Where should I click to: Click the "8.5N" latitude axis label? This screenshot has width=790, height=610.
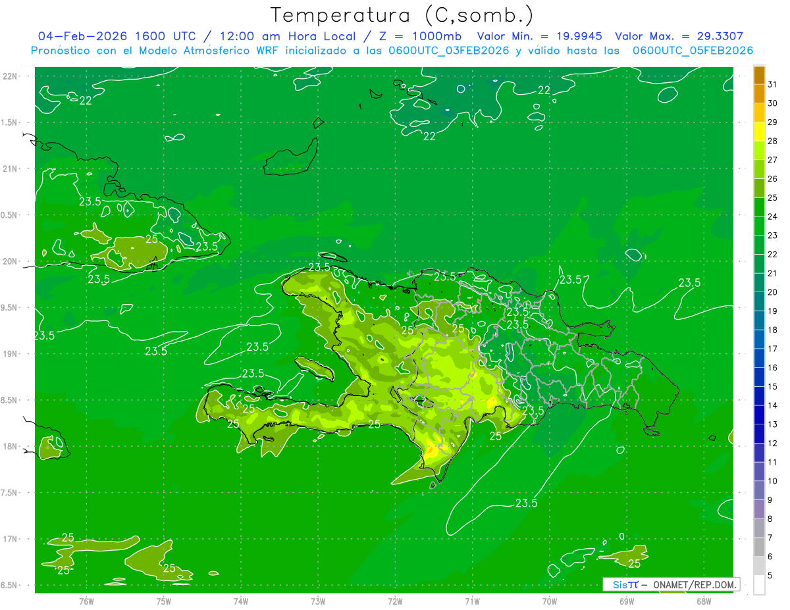point(10,401)
